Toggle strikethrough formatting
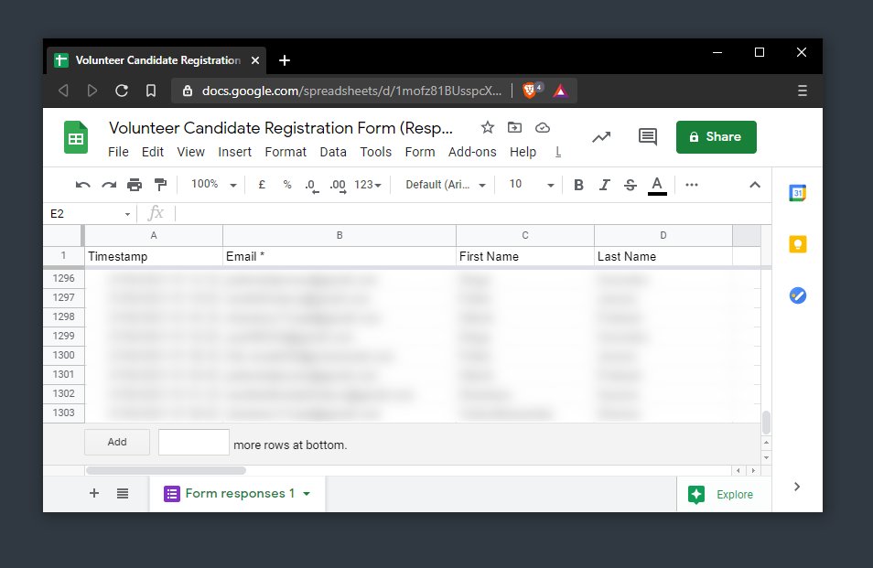 (630, 185)
